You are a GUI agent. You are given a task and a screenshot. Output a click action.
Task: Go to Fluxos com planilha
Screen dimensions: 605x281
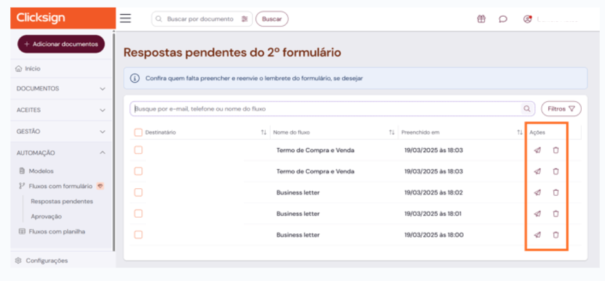(57, 231)
